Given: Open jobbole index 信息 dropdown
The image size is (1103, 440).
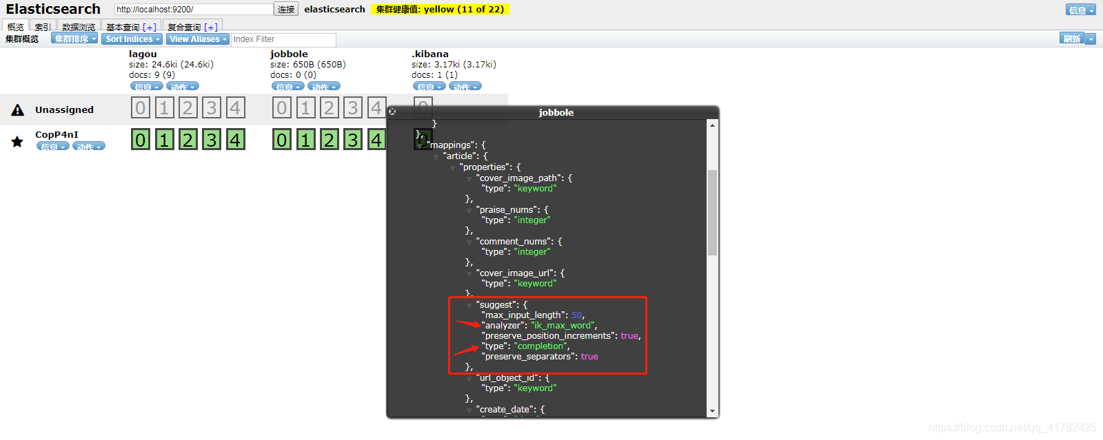Looking at the screenshot, I should pos(288,87).
